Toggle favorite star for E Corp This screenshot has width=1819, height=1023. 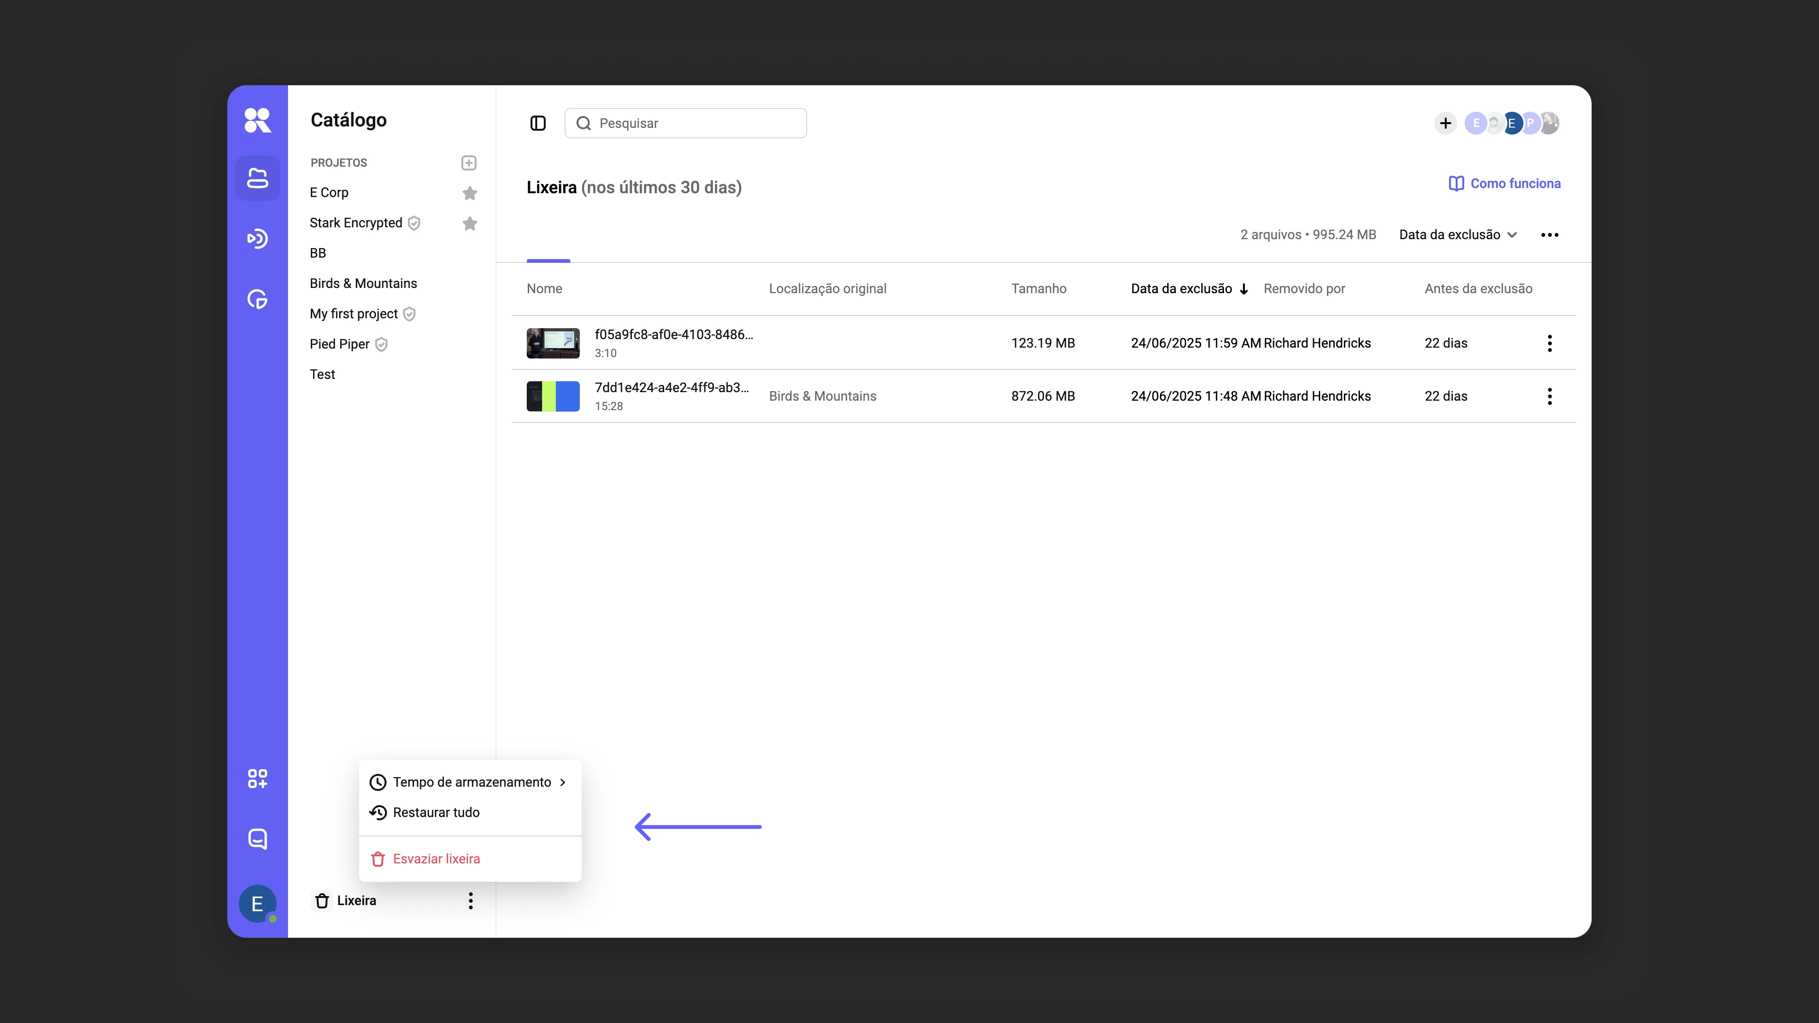coord(469,193)
